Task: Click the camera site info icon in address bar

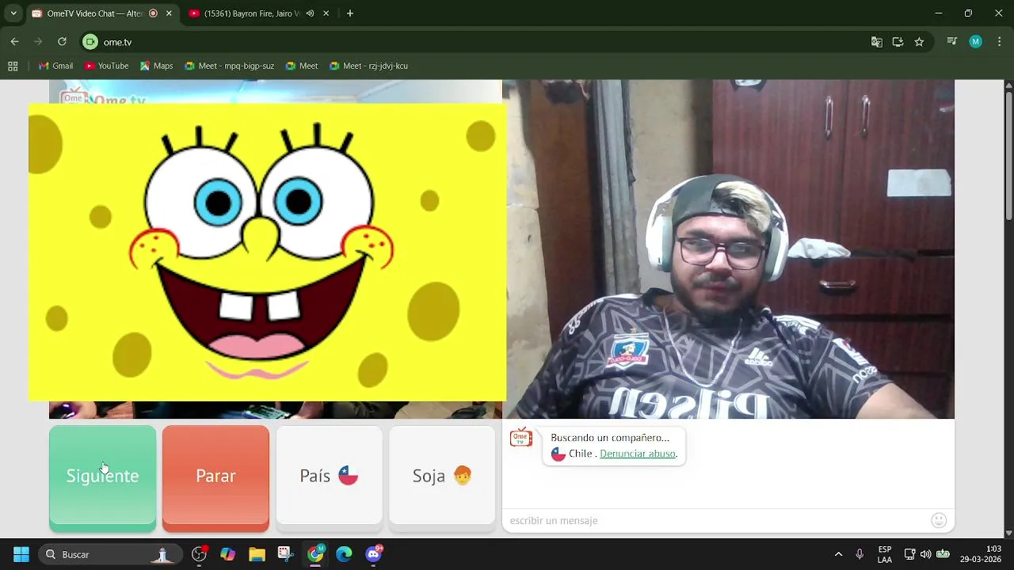Action: 90,42
